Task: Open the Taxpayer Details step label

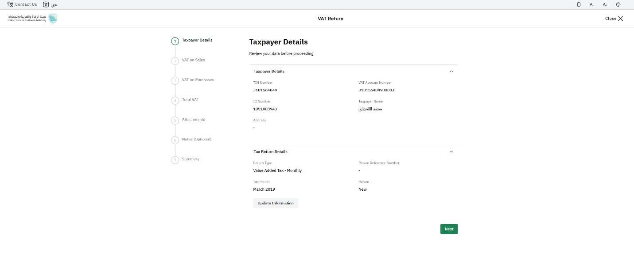Action: click(x=197, y=40)
